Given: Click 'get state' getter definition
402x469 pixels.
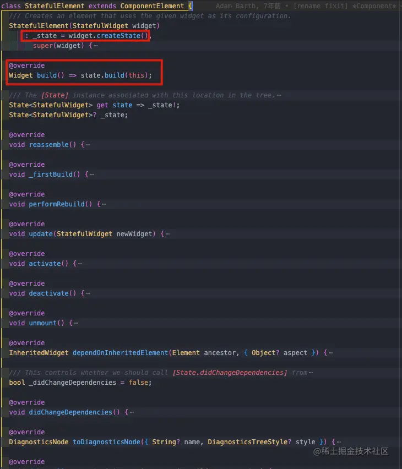Looking at the screenshot, I should click(x=115, y=105).
